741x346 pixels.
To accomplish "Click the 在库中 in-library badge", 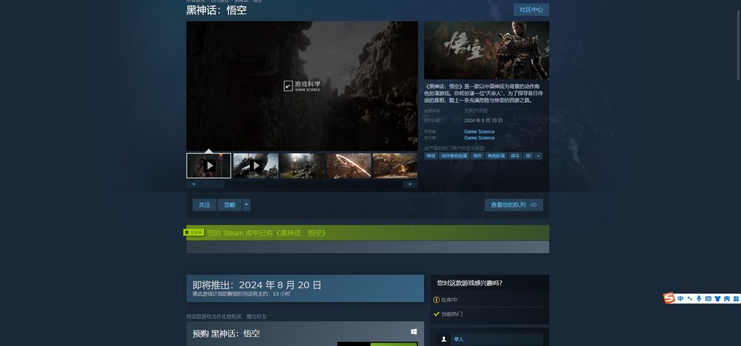I will (x=193, y=233).
